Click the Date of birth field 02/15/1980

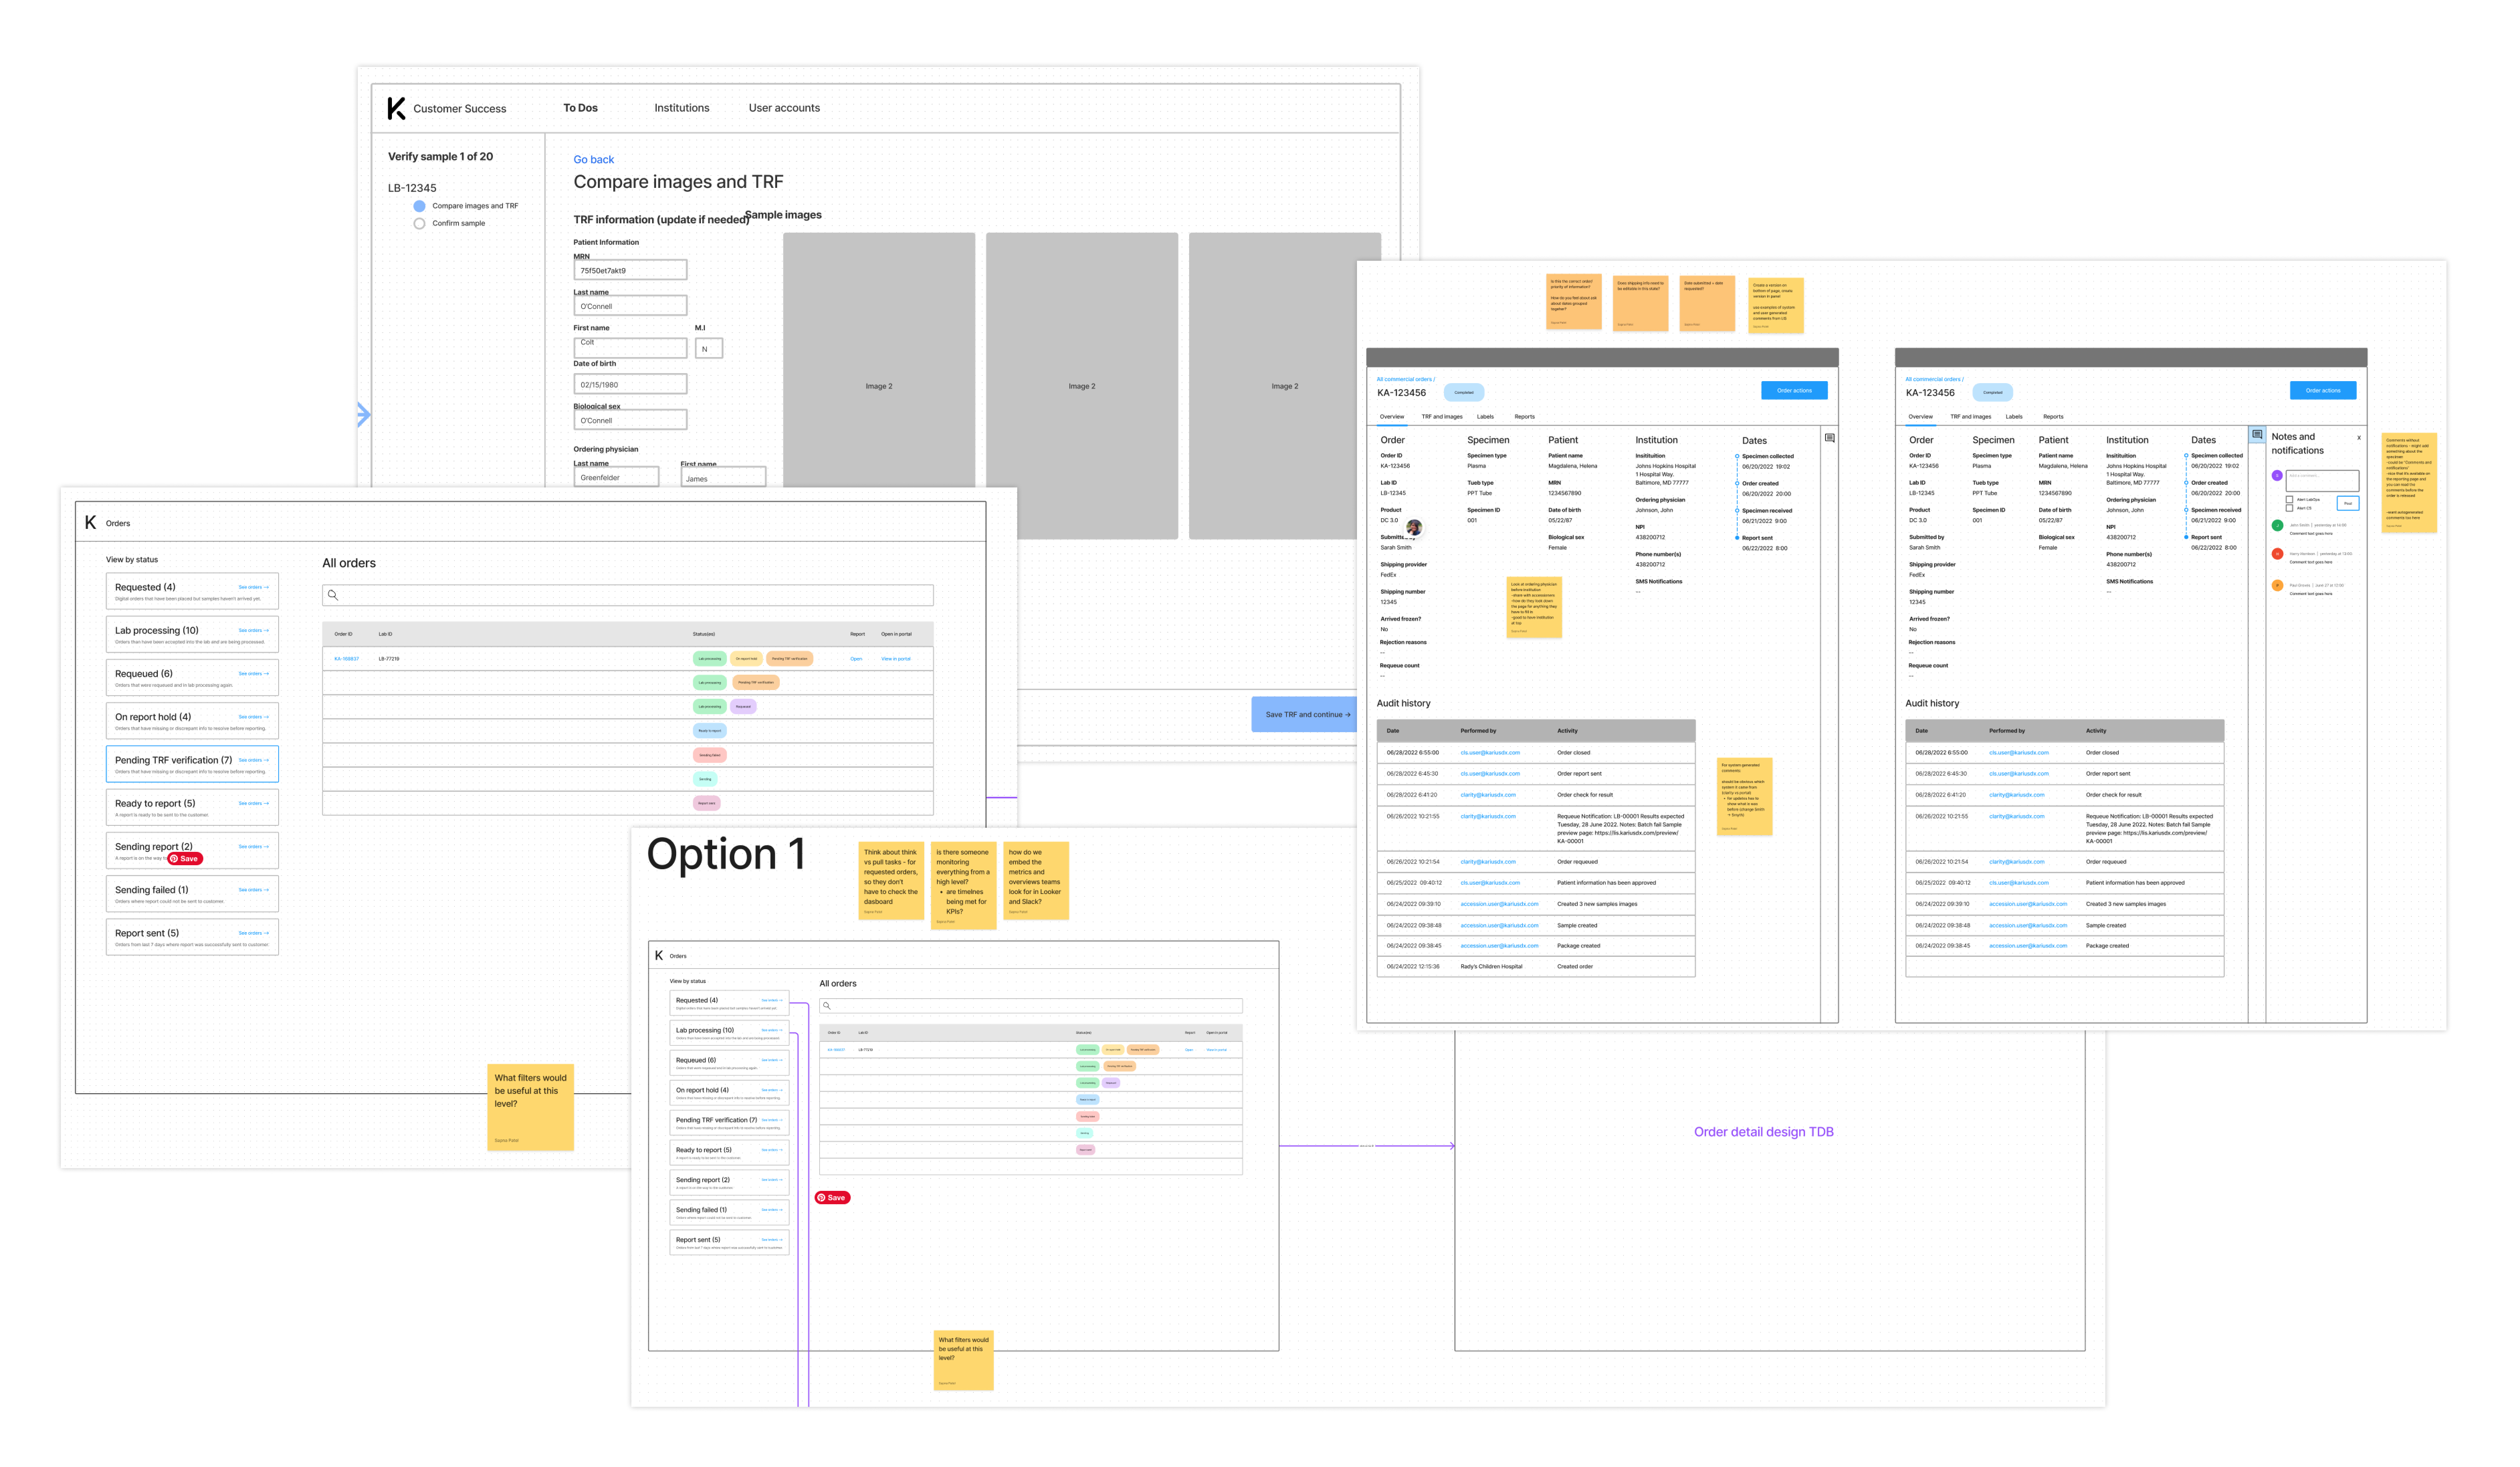point(630,384)
